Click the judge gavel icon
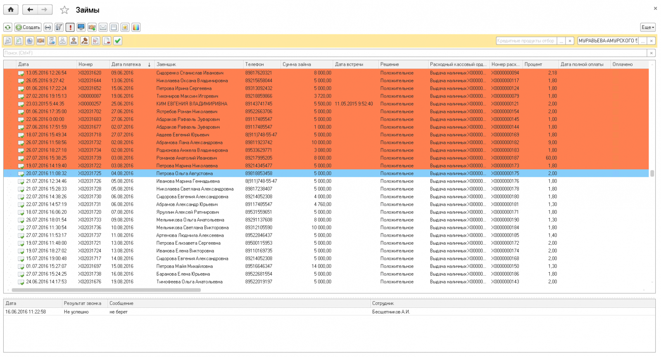The image size is (661, 357). click(85, 40)
